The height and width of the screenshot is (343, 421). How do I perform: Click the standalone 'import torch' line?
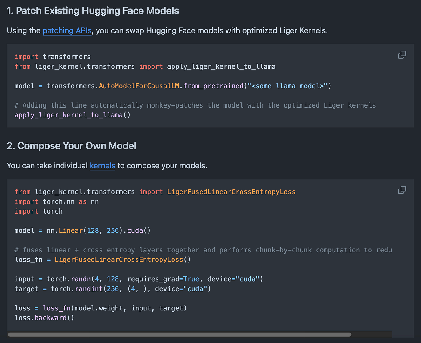coord(38,211)
